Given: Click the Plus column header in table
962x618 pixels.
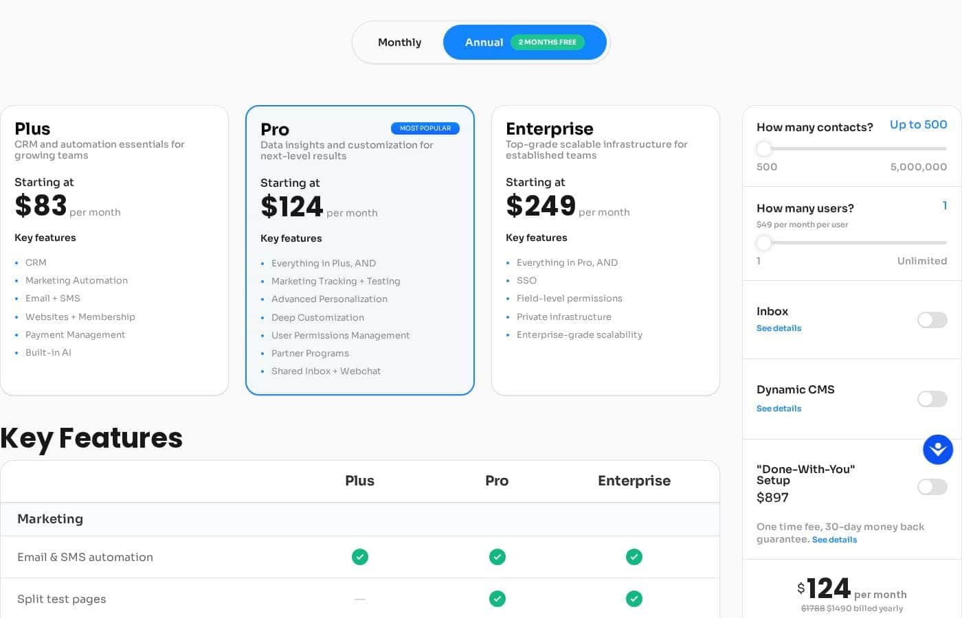Looking at the screenshot, I should tap(359, 481).
